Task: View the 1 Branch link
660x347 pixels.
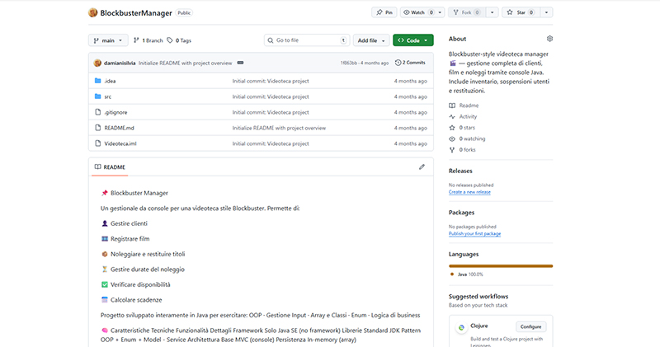Action: click(x=148, y=40)
